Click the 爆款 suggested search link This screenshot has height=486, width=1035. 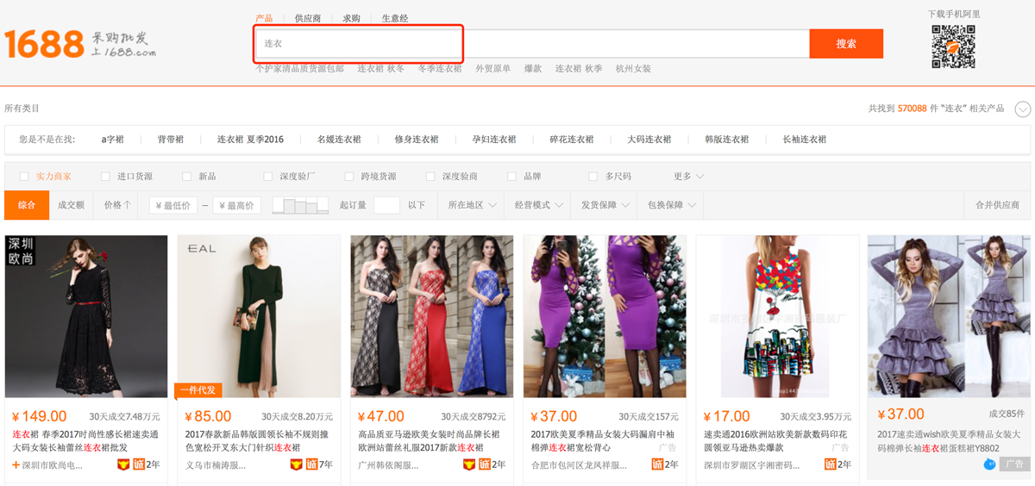533,69
